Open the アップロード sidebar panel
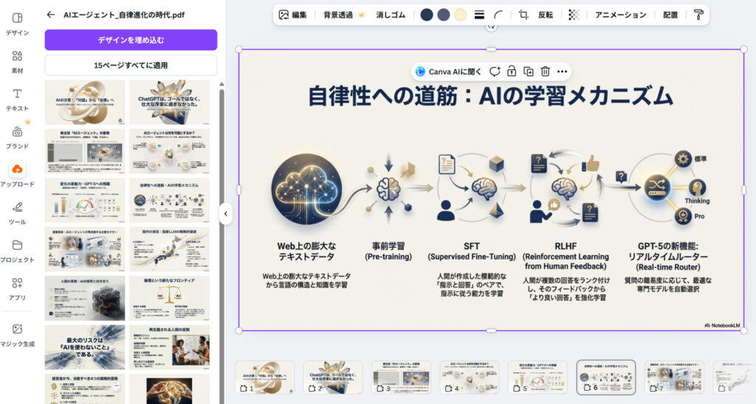756x404 pixels. [x=18, y=175]
